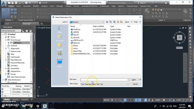Open FTP in dialog places list
This screenshot has width=194, height=109.
[60, 55]
